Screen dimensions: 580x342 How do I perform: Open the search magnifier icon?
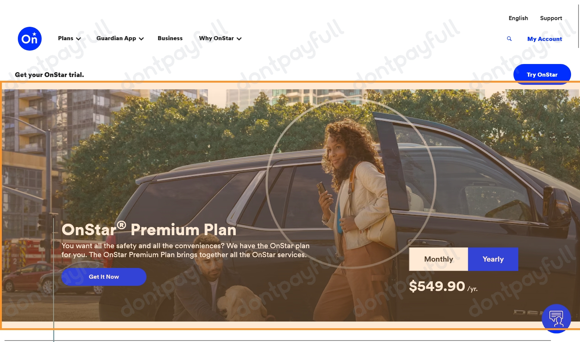coord(509,39)
